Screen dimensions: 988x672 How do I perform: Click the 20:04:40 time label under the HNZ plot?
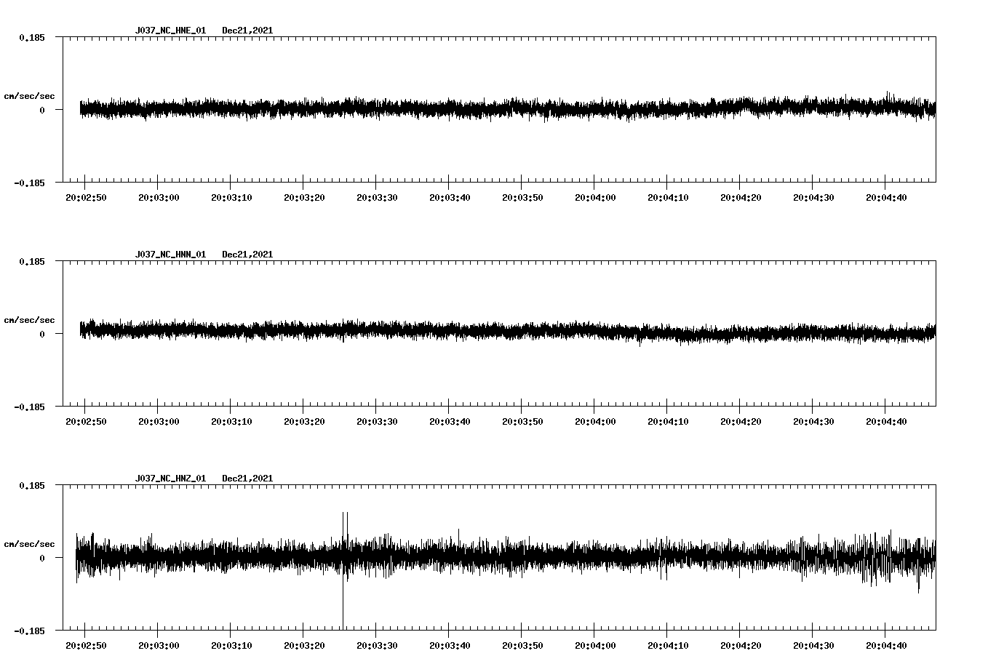click(886, 646)
